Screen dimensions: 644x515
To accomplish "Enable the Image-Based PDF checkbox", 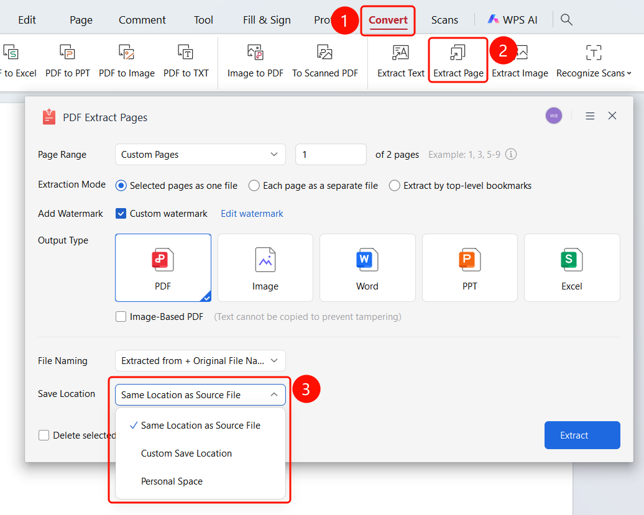I will pos(121,317).
